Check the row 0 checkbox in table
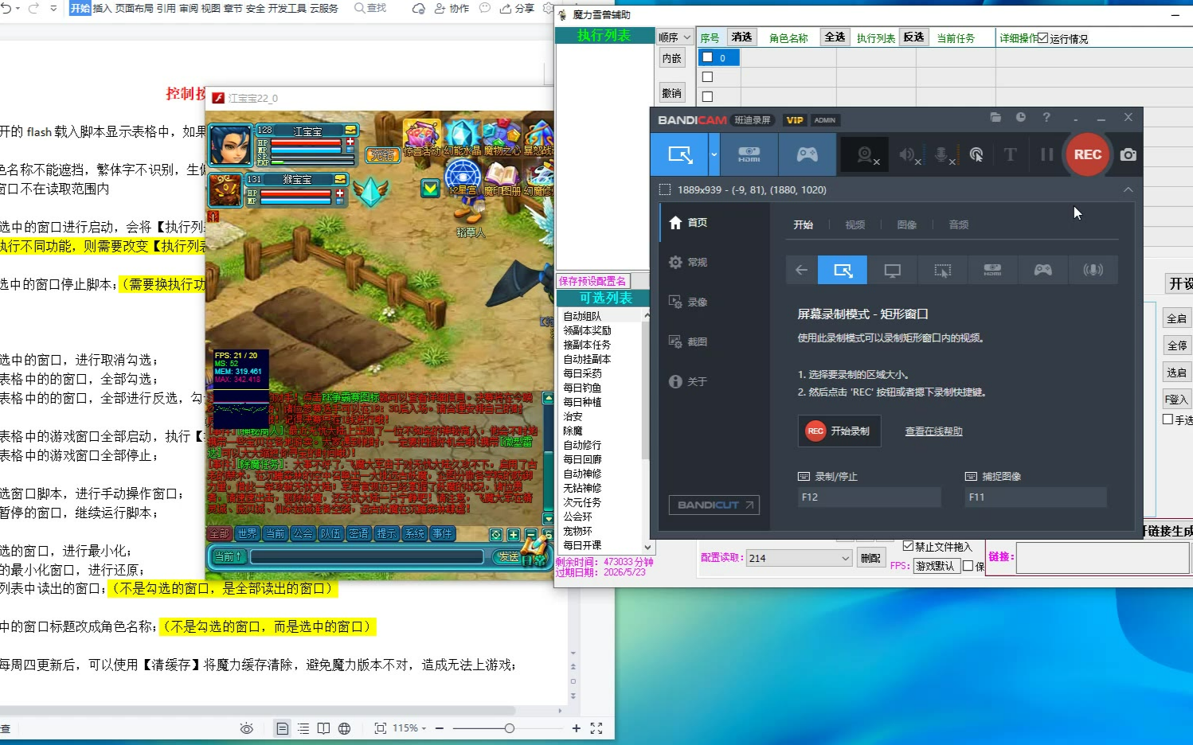The height and width of the screenshot is (745, 1193). point(707,57)
